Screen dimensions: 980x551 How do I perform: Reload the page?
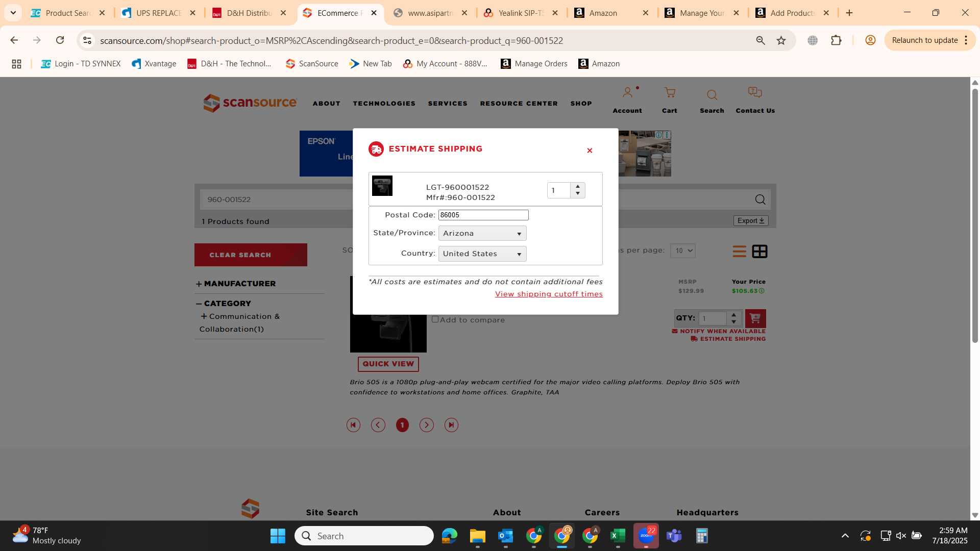(60, 40)
